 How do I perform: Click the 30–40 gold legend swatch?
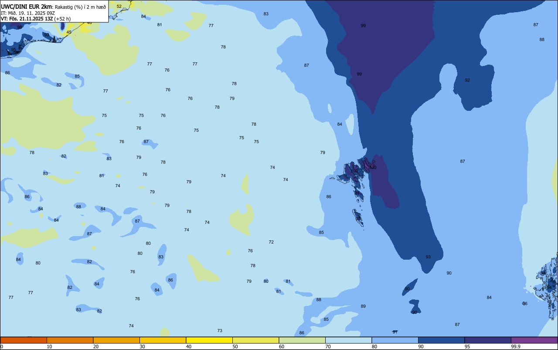tap(163, 340)
